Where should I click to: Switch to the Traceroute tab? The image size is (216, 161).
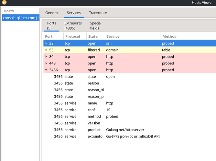pyautogui.click(x=98, y=13)
